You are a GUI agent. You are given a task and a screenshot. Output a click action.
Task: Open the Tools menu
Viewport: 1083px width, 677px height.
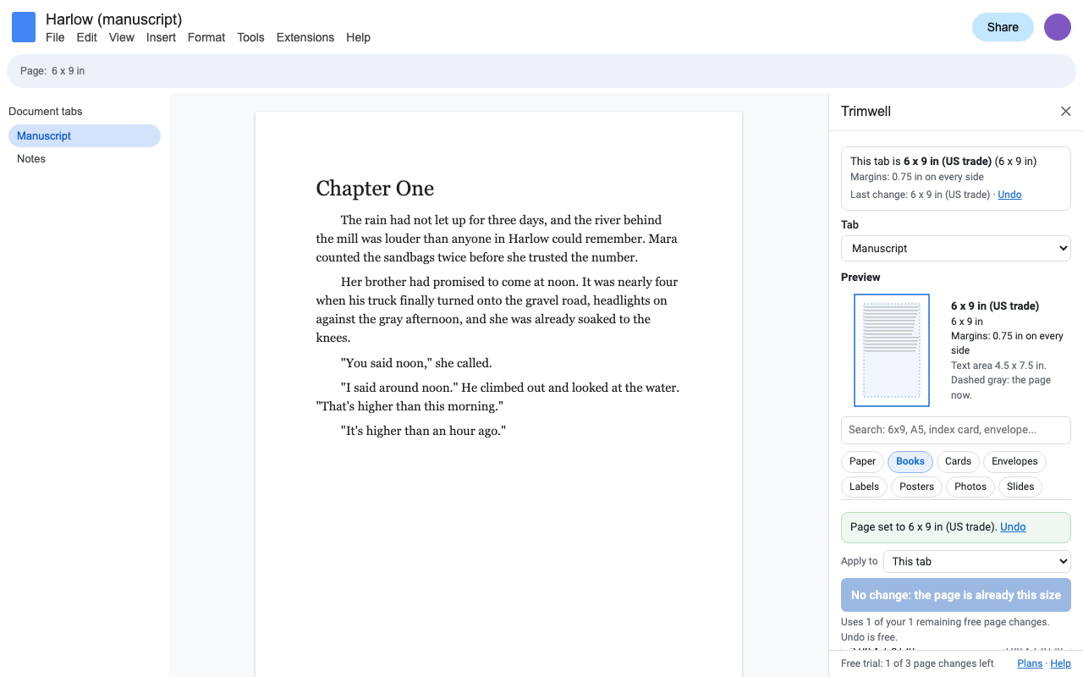click(x=250, y=37)
